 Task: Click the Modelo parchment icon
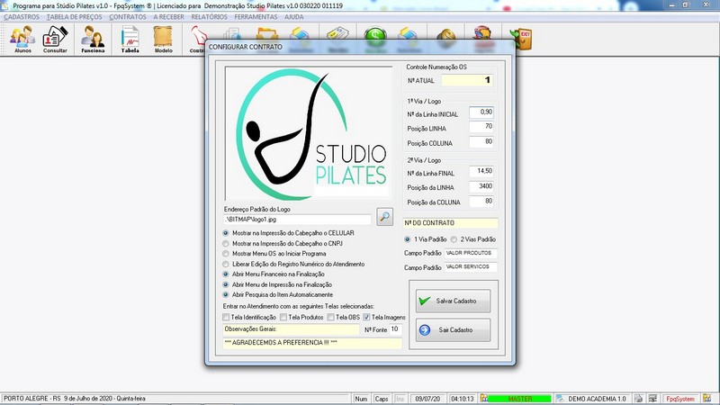(163, 39)
